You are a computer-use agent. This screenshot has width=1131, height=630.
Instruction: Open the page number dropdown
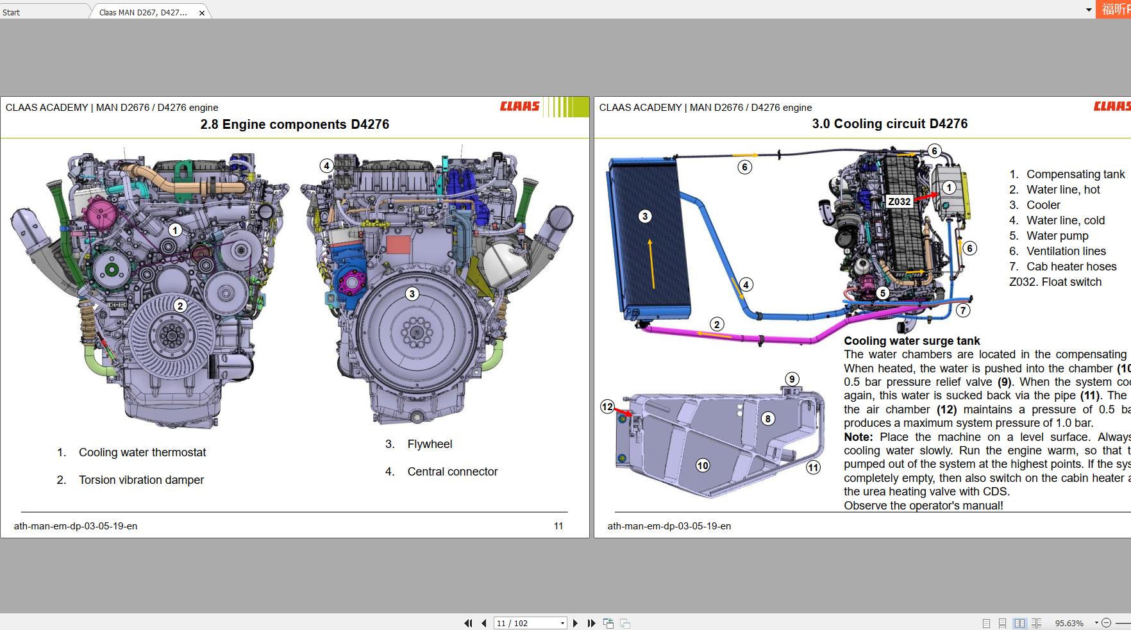click(562, 622)
